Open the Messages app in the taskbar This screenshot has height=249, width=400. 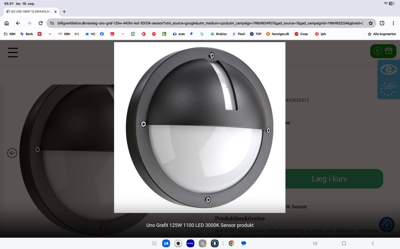[244, 244]
